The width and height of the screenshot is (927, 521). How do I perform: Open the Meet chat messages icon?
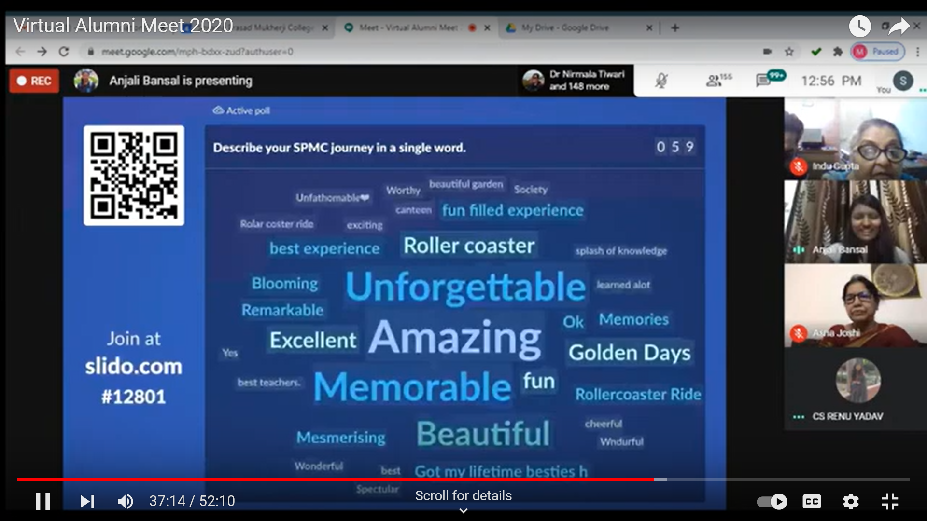(x=764, y=81)
